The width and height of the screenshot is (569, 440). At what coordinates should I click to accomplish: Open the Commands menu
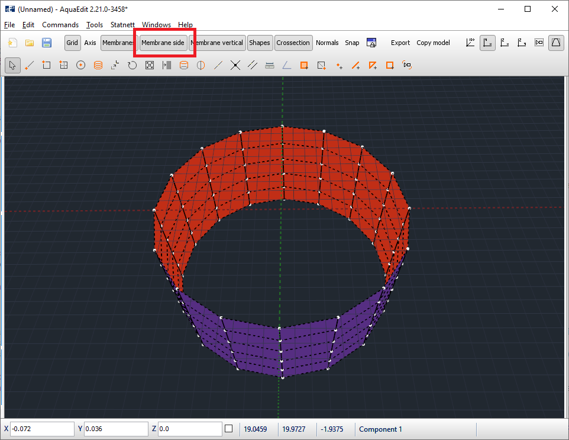[60, 25]
